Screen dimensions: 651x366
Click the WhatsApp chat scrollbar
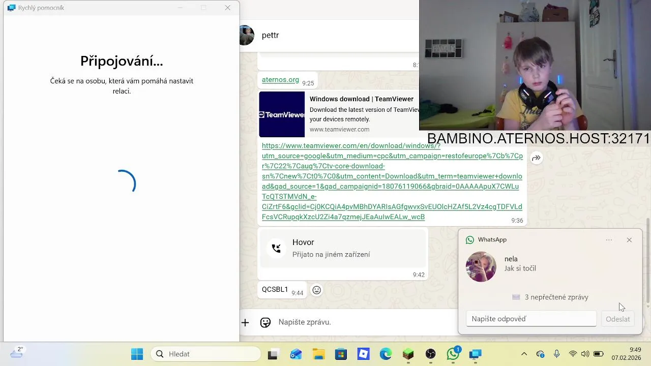pos(647,262)
